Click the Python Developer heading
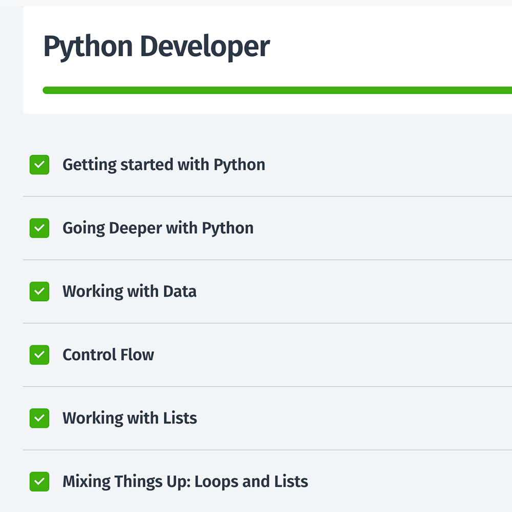The height and width of the screenshot is (512, 512). [x=156, y=47]
